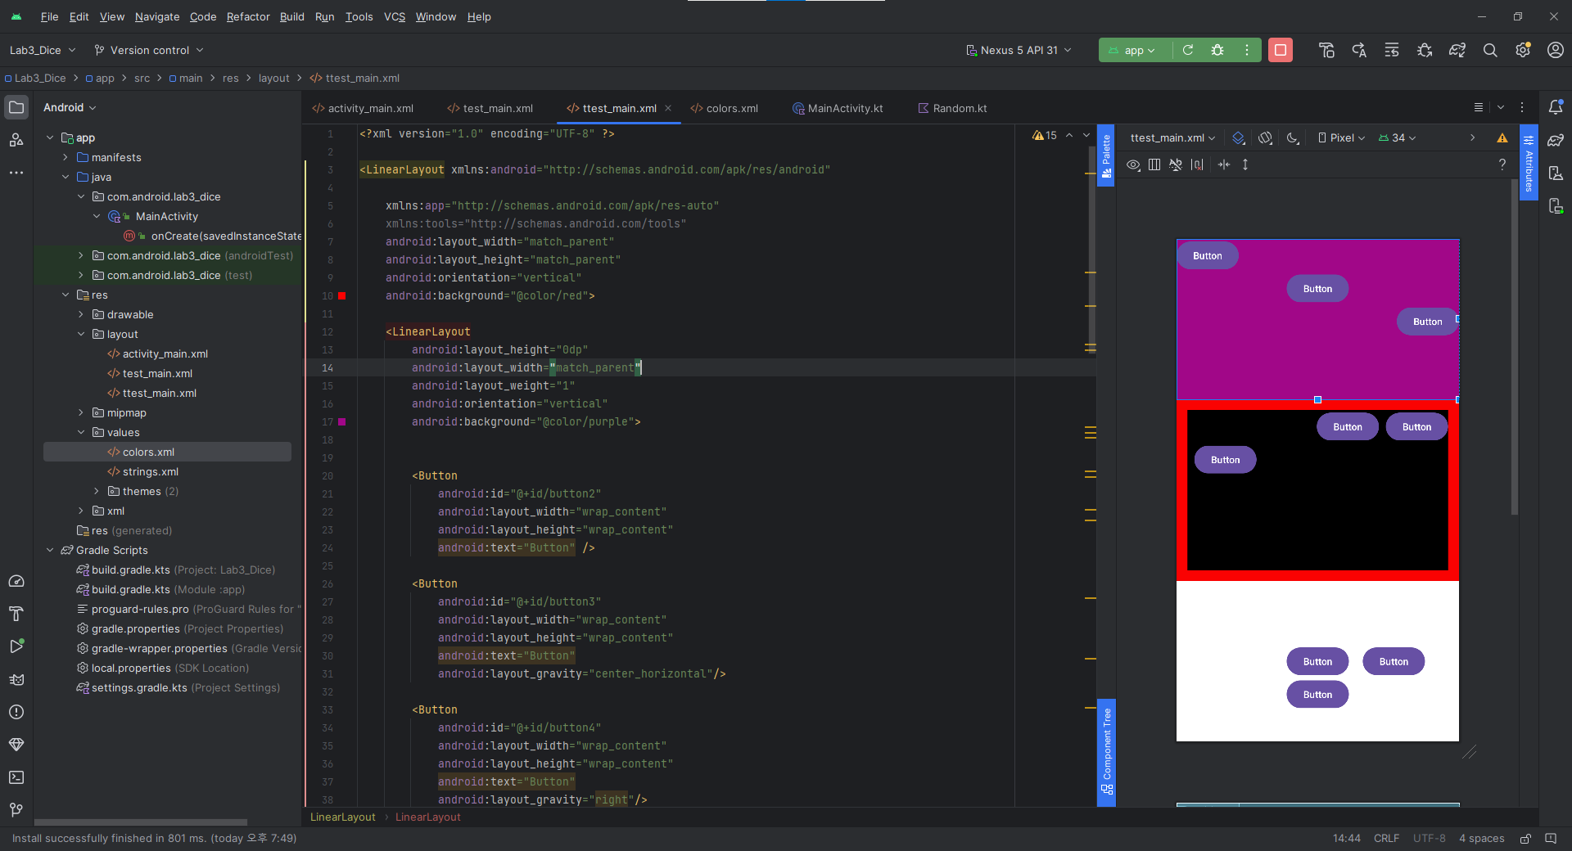Switch to the activity_main.xml tab
Viewport: 1572px width, 851px height.
click(x=363, y=108)
